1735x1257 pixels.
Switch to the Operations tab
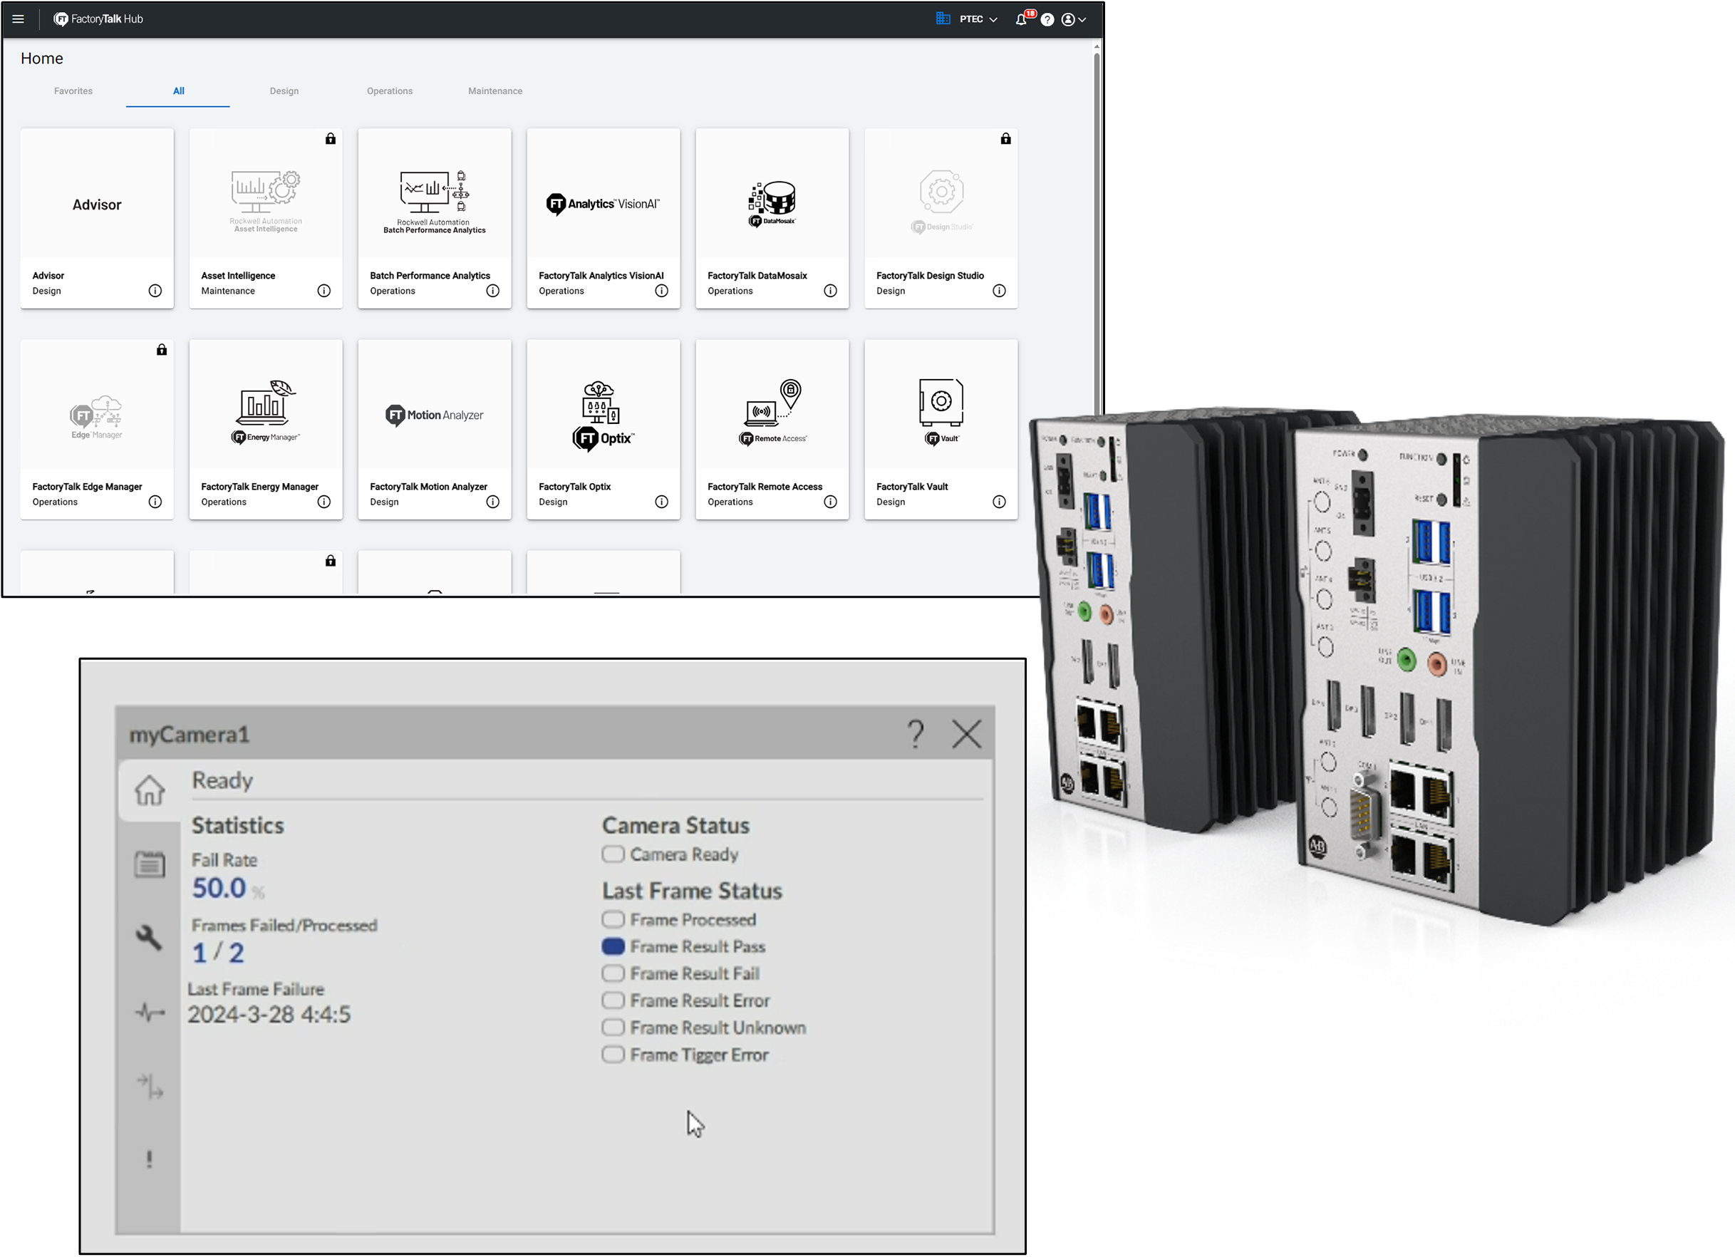point(389,91)
